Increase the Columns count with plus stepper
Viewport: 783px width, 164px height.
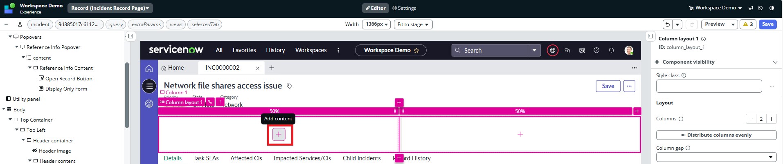pos(771,119)
